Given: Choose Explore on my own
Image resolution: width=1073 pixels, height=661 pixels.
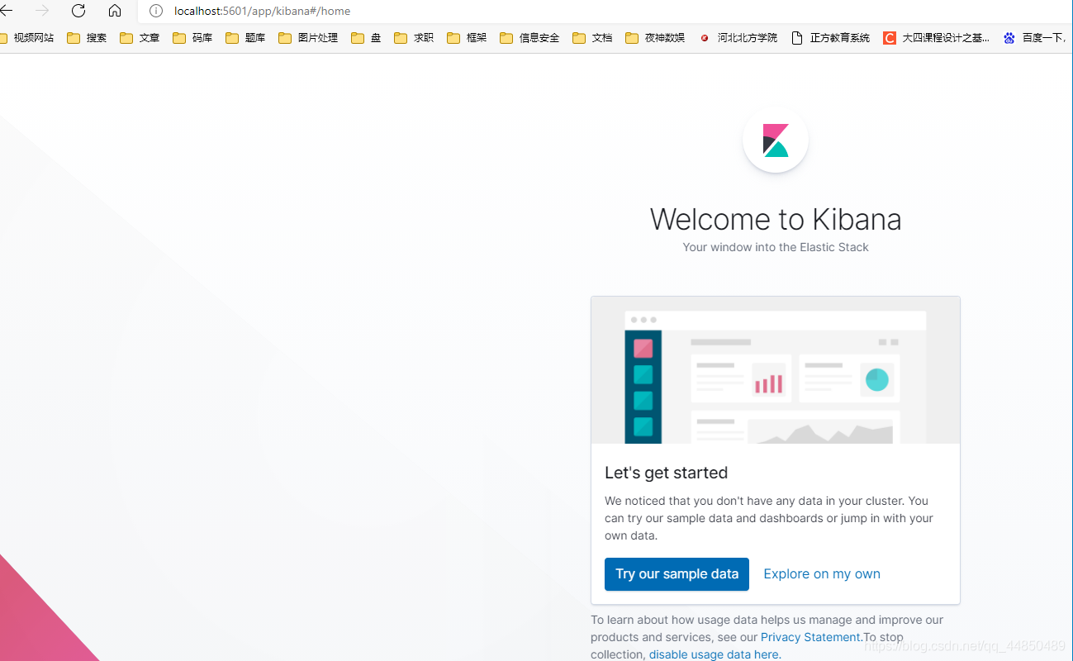Looking at the screenshot, I should [x=822, y=574].
